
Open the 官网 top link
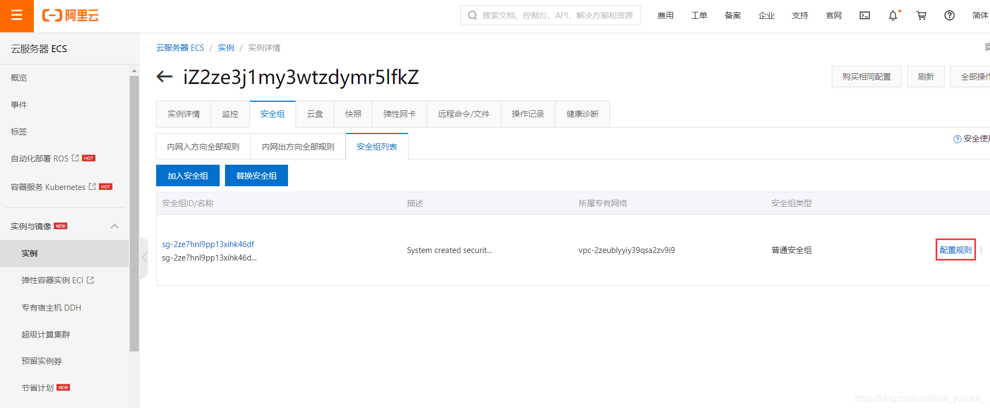(833, 16)
